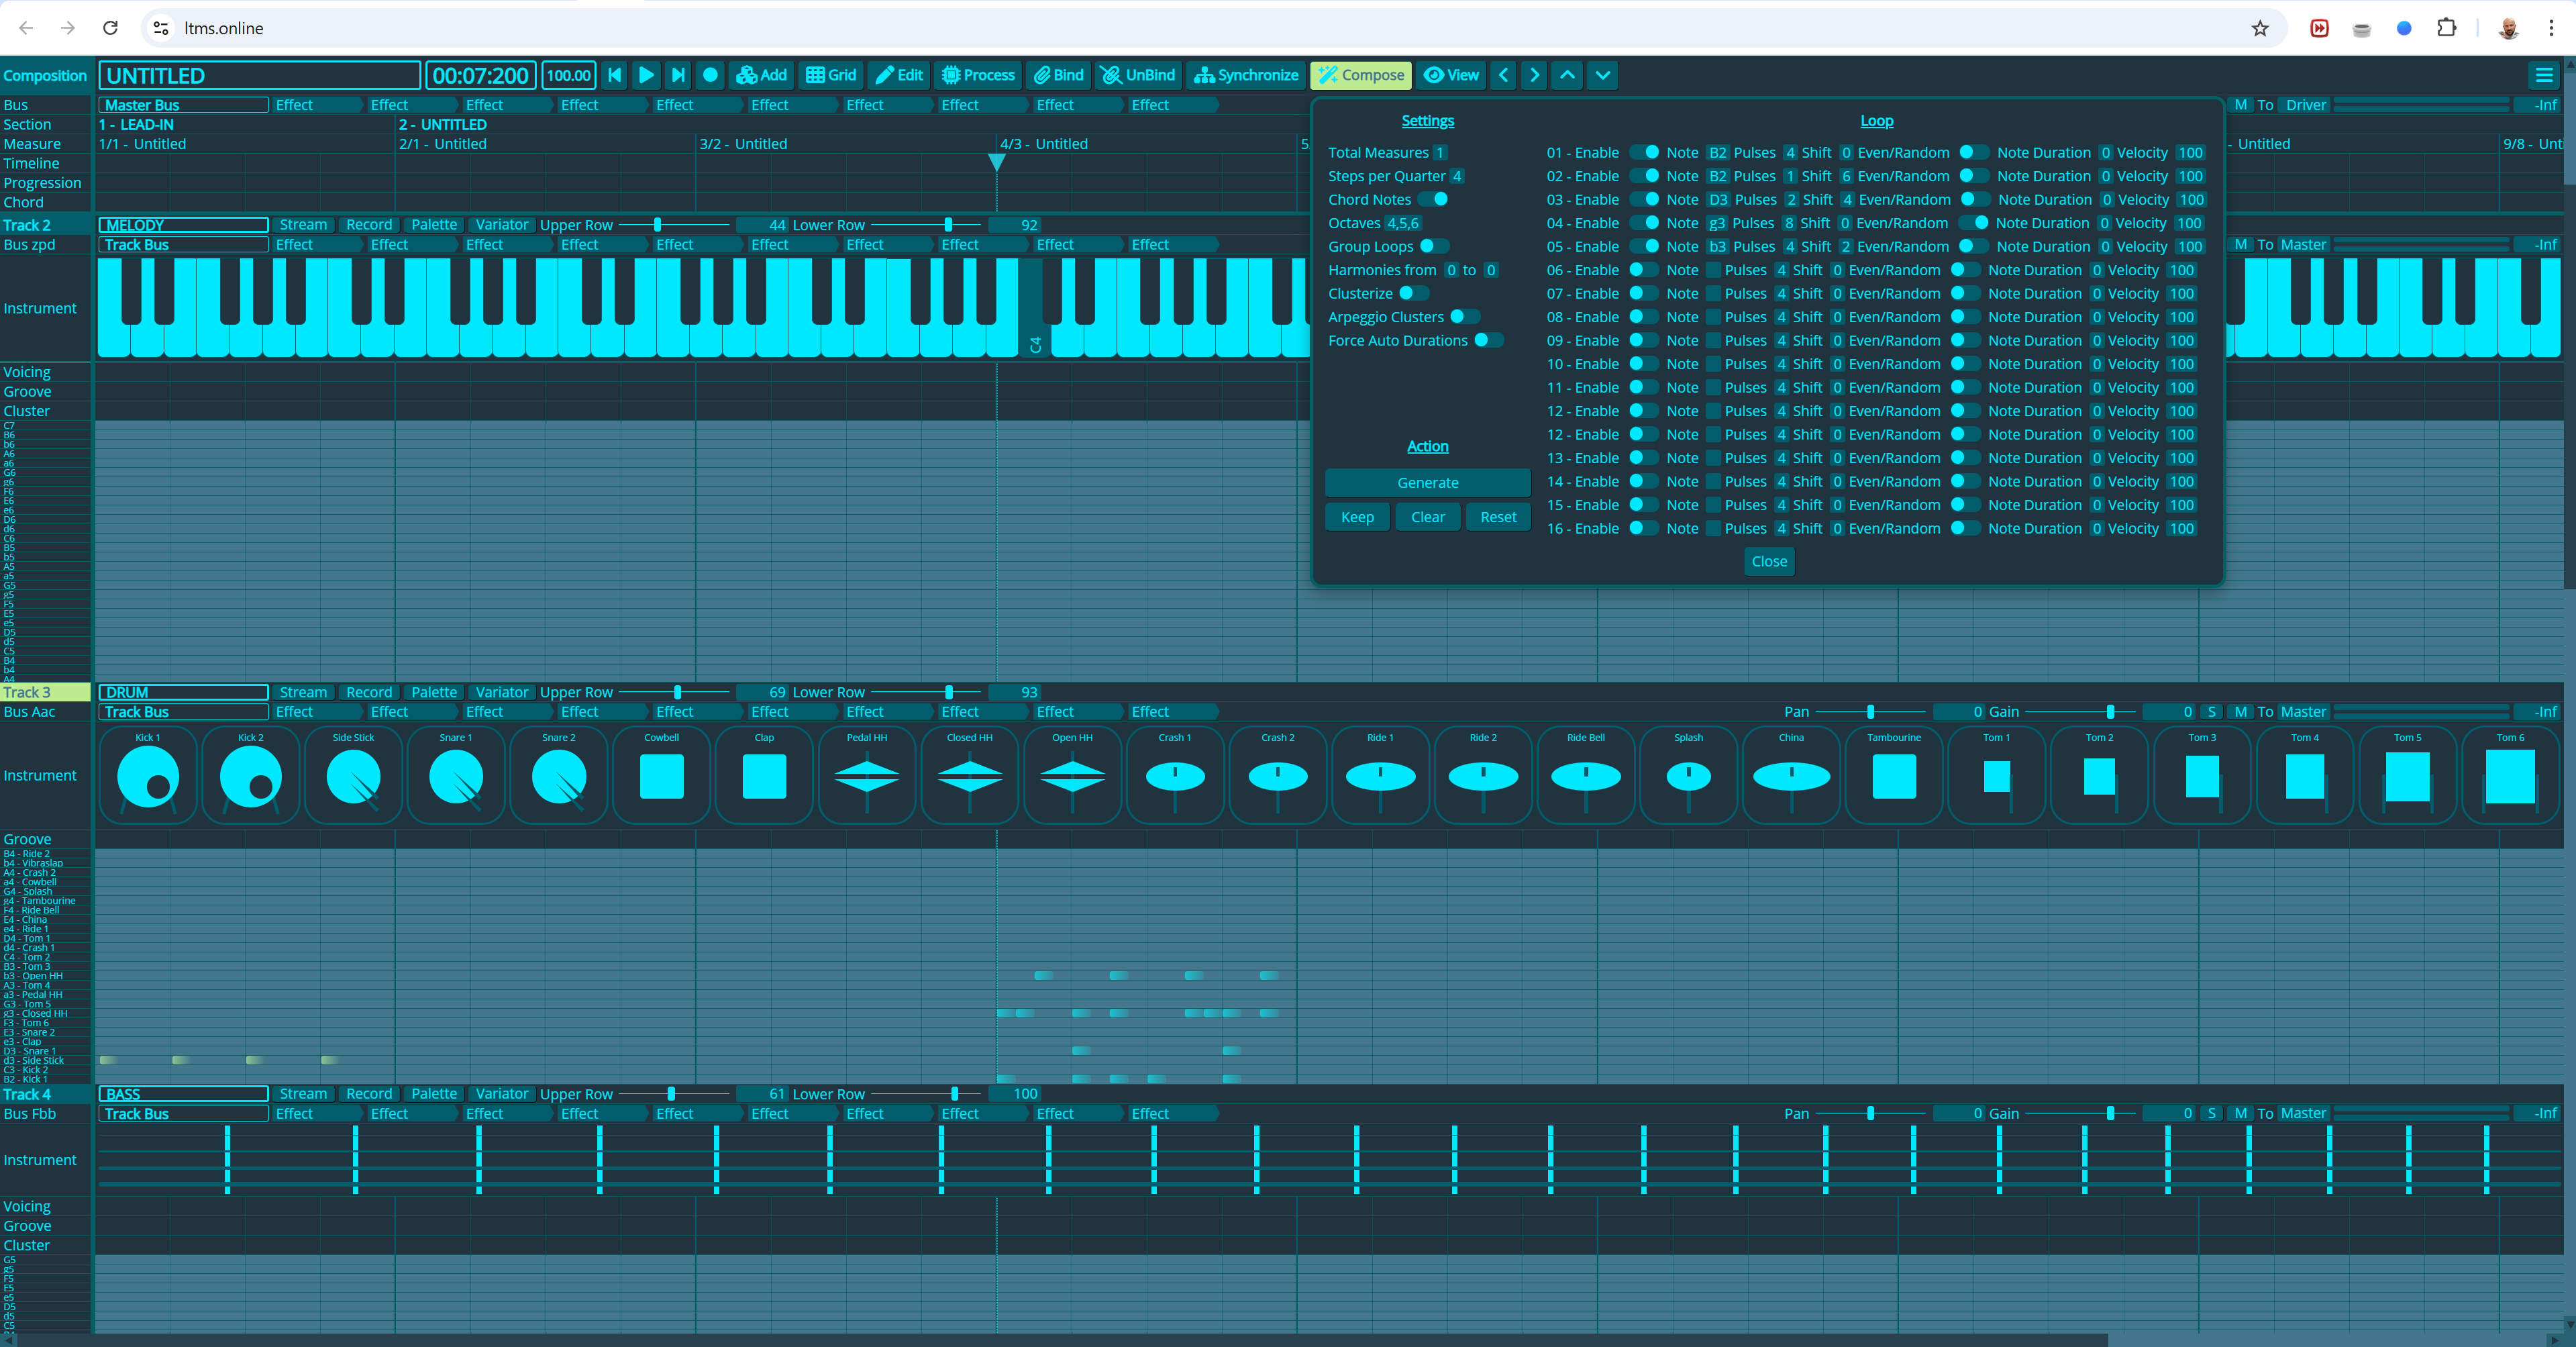Screen dimensions: 2576x1347
Task: Select the Tambourine drum pad
Action: [x=1894, y=775]
